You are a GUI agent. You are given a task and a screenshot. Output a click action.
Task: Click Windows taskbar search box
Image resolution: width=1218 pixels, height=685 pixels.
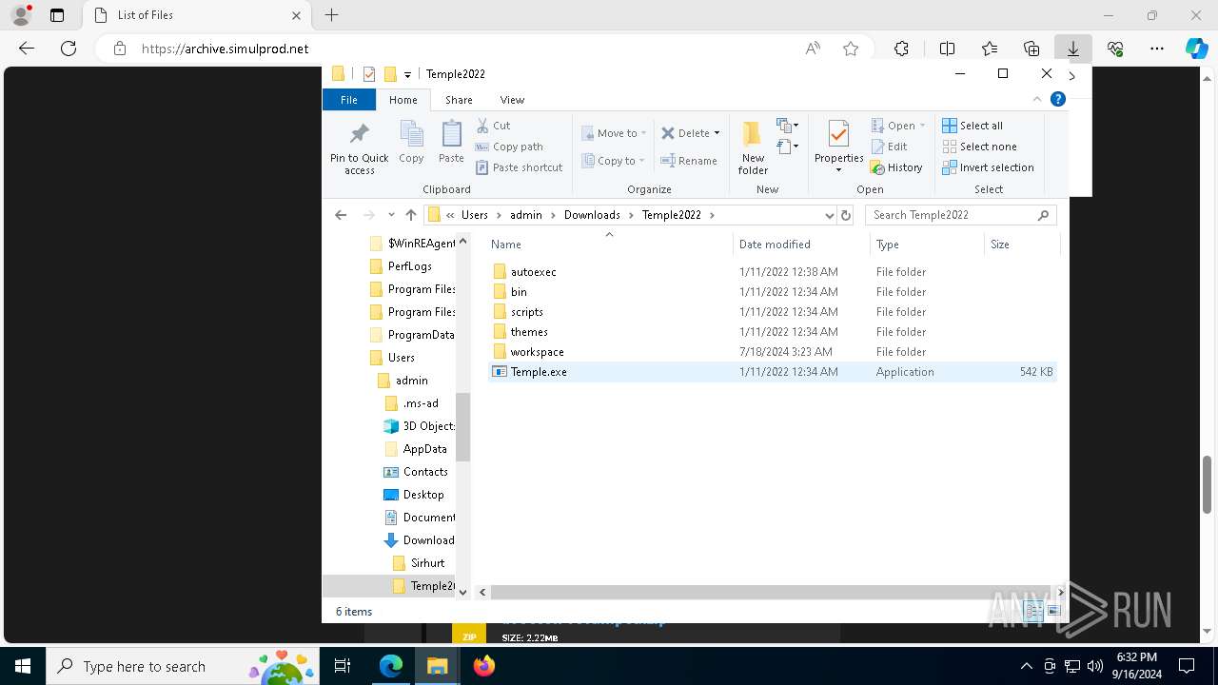click(x=181, y=666)
